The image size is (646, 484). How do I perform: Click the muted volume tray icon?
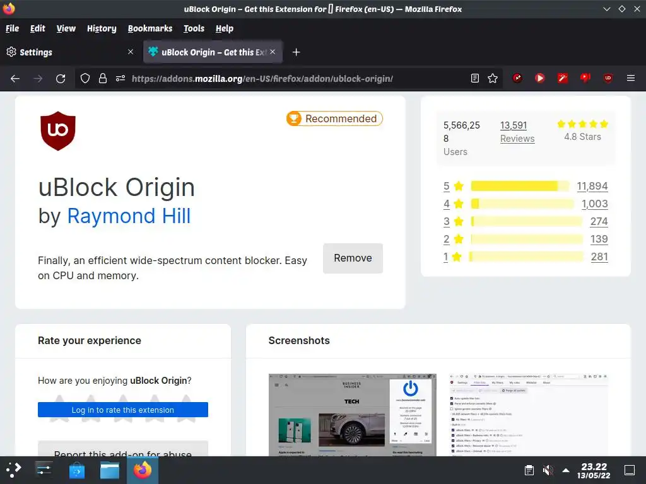click(x=548, y=470)
